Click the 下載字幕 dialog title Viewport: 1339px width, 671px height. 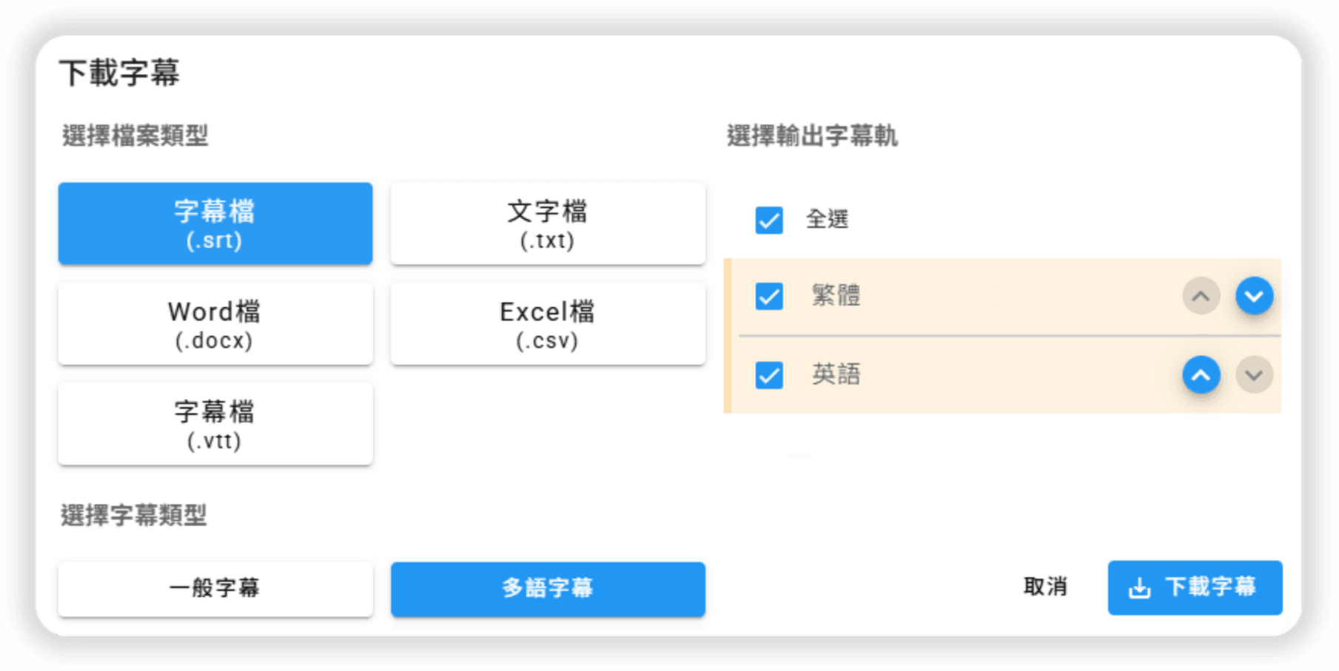point(121,73)
